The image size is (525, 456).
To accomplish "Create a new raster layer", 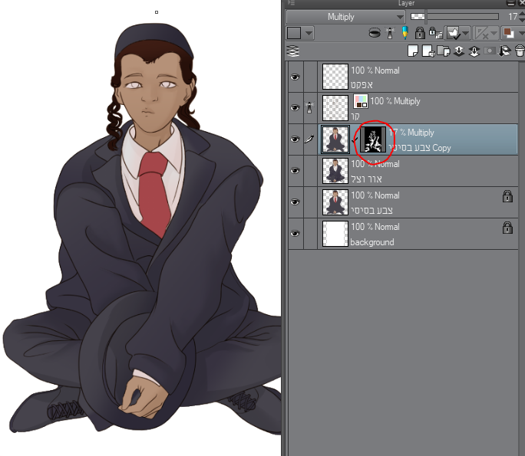I will pos(413,51).
